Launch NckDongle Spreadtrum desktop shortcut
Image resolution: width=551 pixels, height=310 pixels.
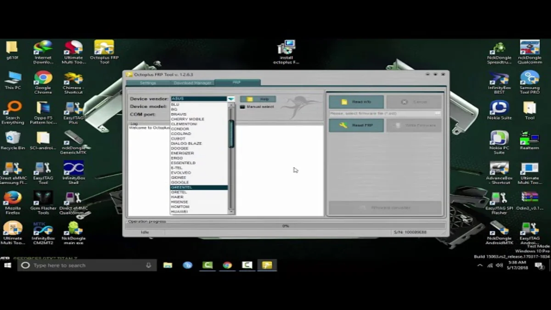pos(499,52)
